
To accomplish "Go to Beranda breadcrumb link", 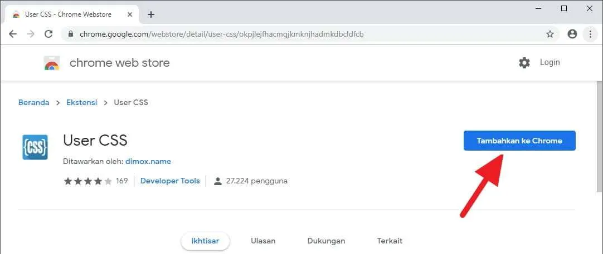I will click(34, 102).
